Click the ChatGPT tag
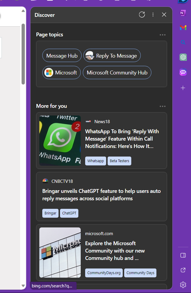Screen dimensions: 191x293 click(69, 213)
